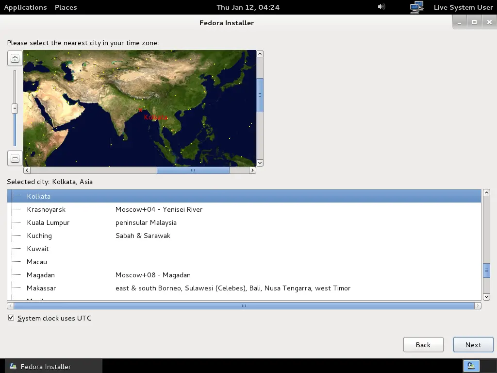The width and height of the screenshot is (497, 373).
Task: Zoom out on the time zone map
Action: coord(15,158)
